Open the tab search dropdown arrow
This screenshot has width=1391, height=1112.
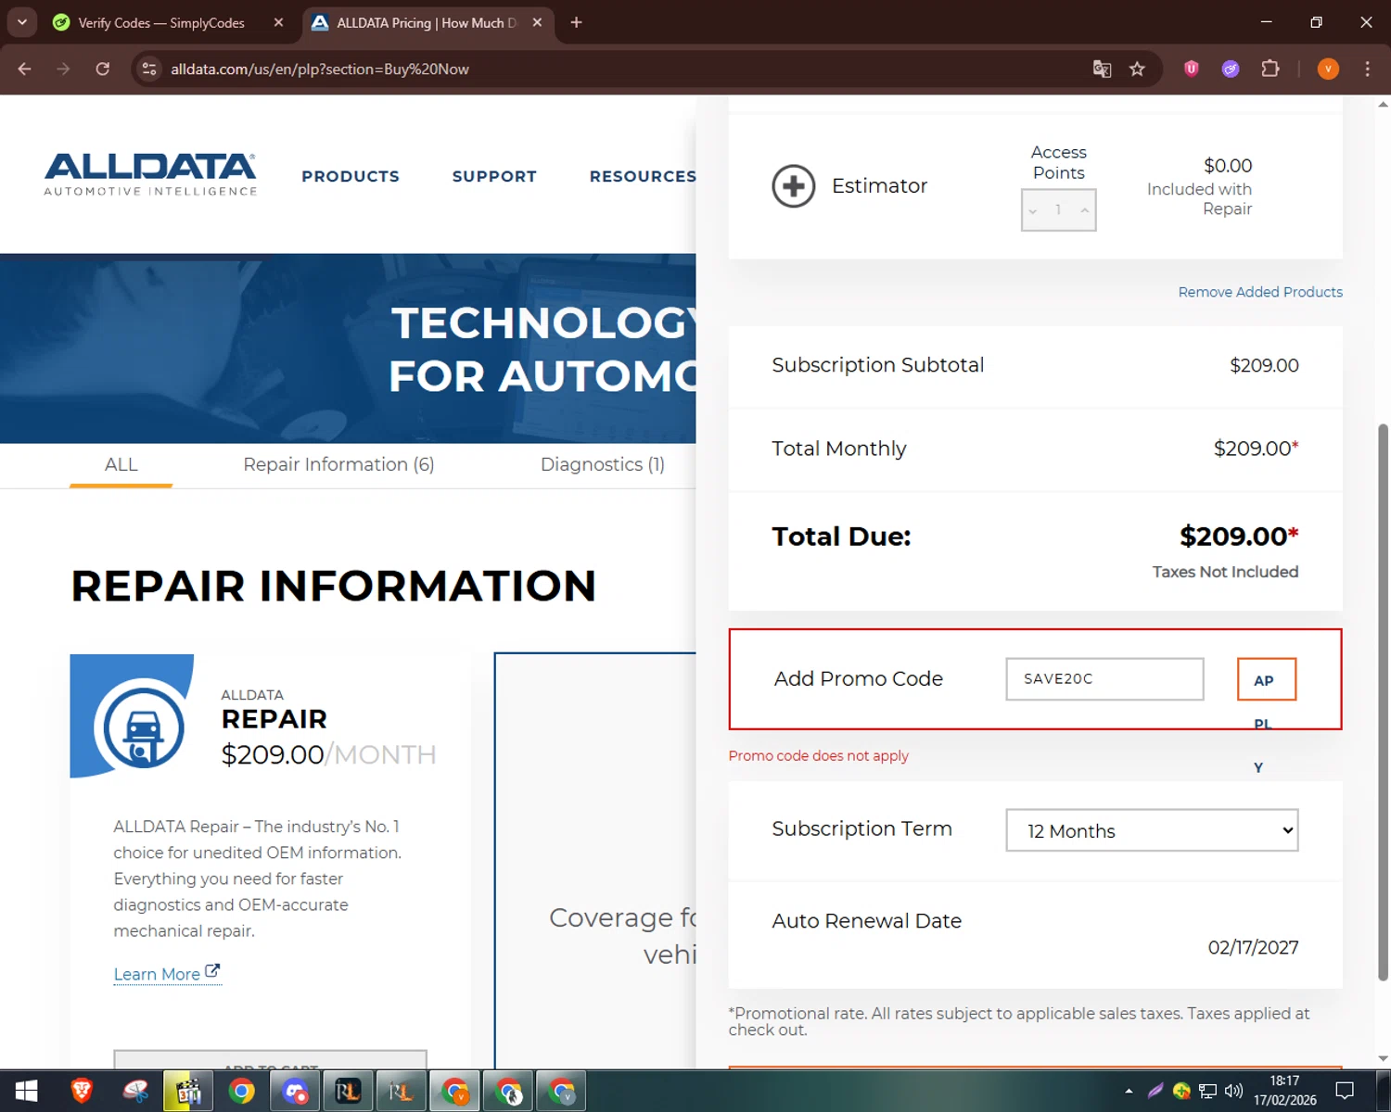coord(21,22)
